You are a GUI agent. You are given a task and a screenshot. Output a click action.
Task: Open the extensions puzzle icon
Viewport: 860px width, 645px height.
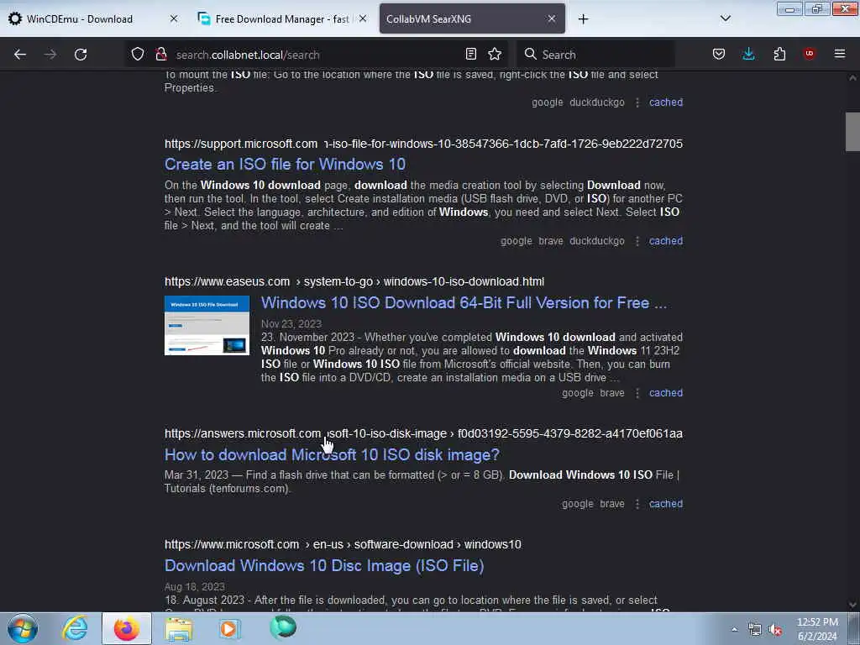[x=779, y=54]
